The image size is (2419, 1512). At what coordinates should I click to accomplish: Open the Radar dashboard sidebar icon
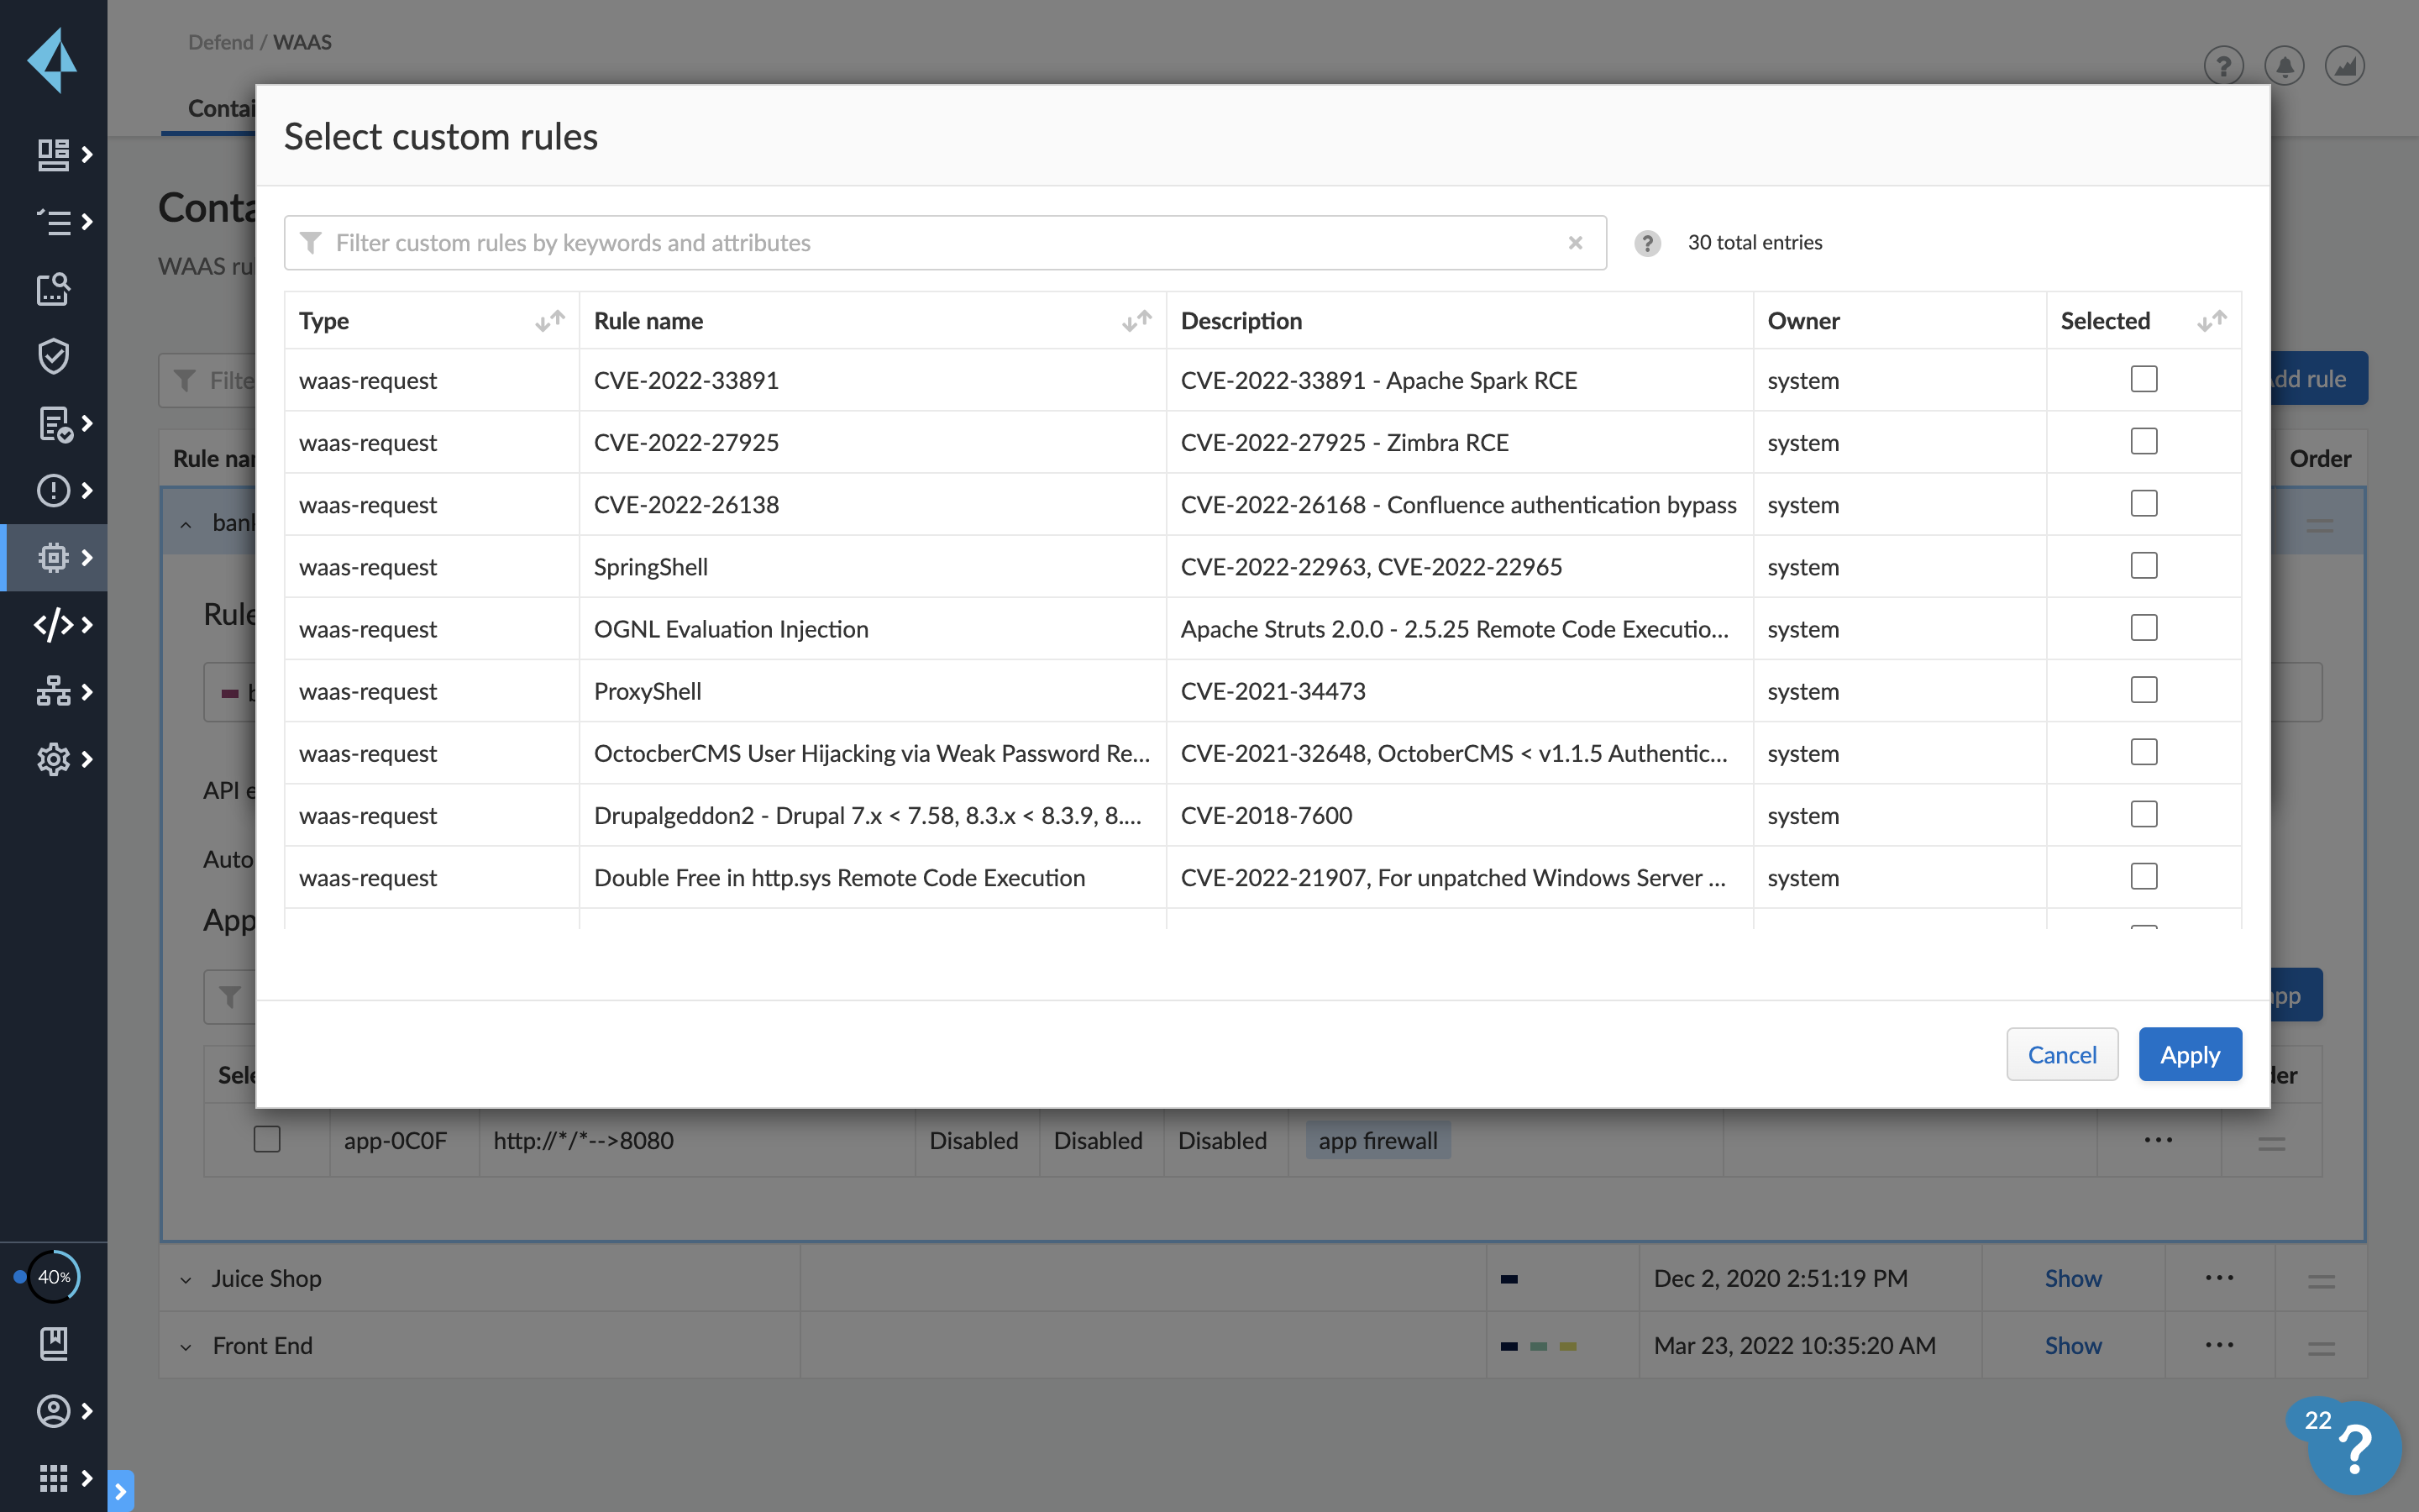(x=53, y=154)
